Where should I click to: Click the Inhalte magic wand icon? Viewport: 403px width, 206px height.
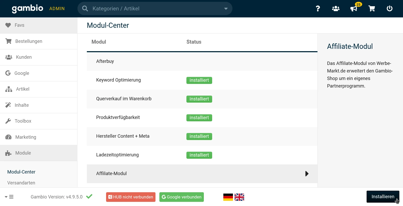coord(8,105)
